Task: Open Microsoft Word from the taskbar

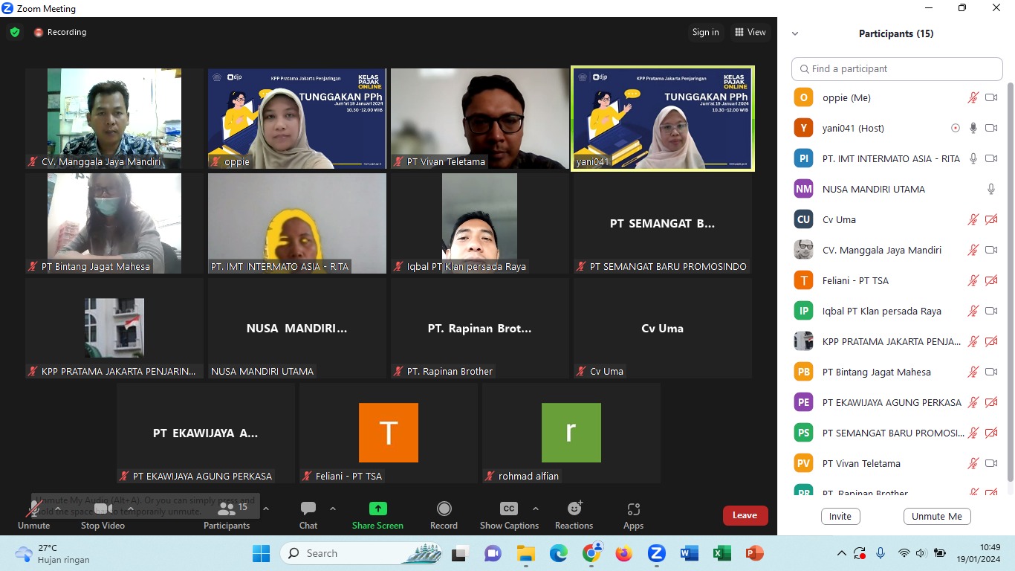Action: pyautogui.click(x=689, y=553)
